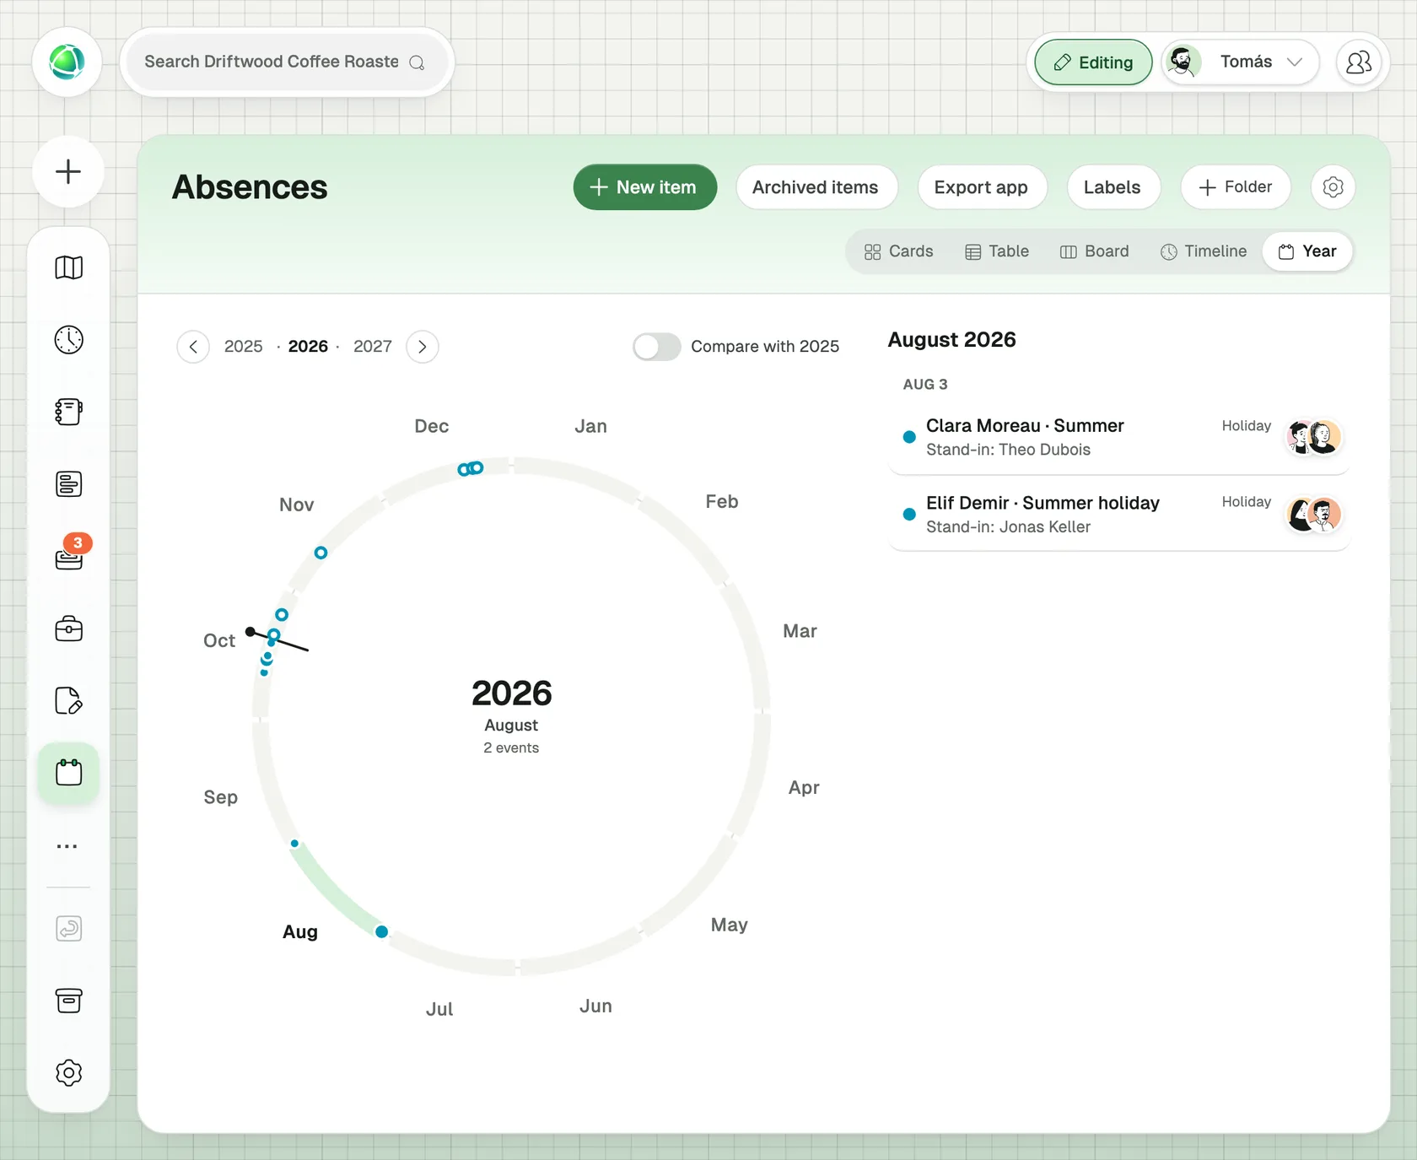
Task: Switch to Cards view
Action: point(898,251)
